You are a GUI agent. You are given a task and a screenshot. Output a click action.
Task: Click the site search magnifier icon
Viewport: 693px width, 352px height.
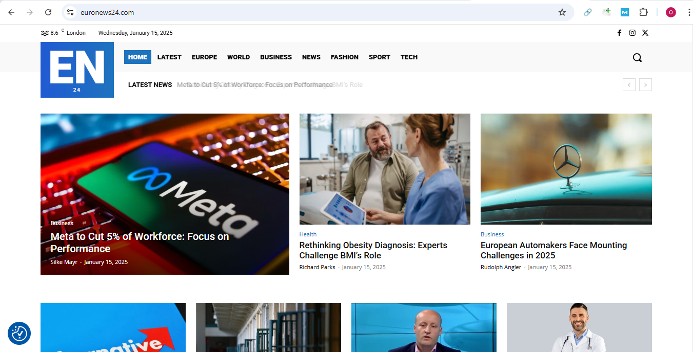tap(637, 57)
